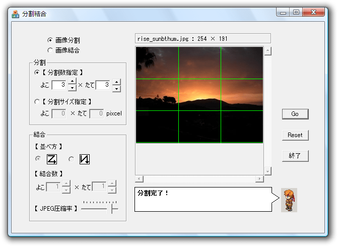Click the Reset button
338x246 pixels.
point(295,135)
